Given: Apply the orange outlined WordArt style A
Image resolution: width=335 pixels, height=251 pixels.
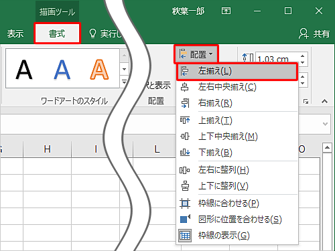Looking at the screenshot, I should click(100, 70).
